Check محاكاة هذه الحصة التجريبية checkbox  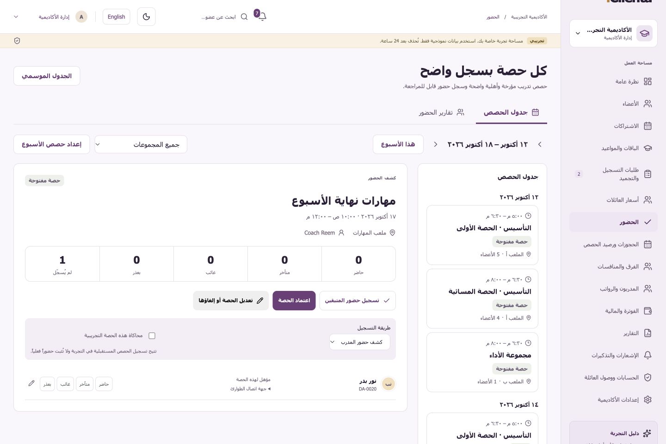(152, 336)
